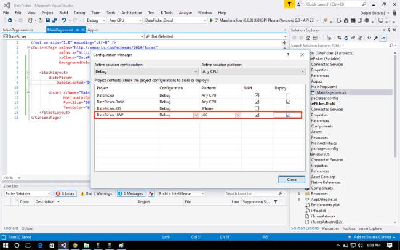The height and width of the screenshot is (250, 400).
Task: Open Visual Studio from the taskbar
Action: pos(62,244)
